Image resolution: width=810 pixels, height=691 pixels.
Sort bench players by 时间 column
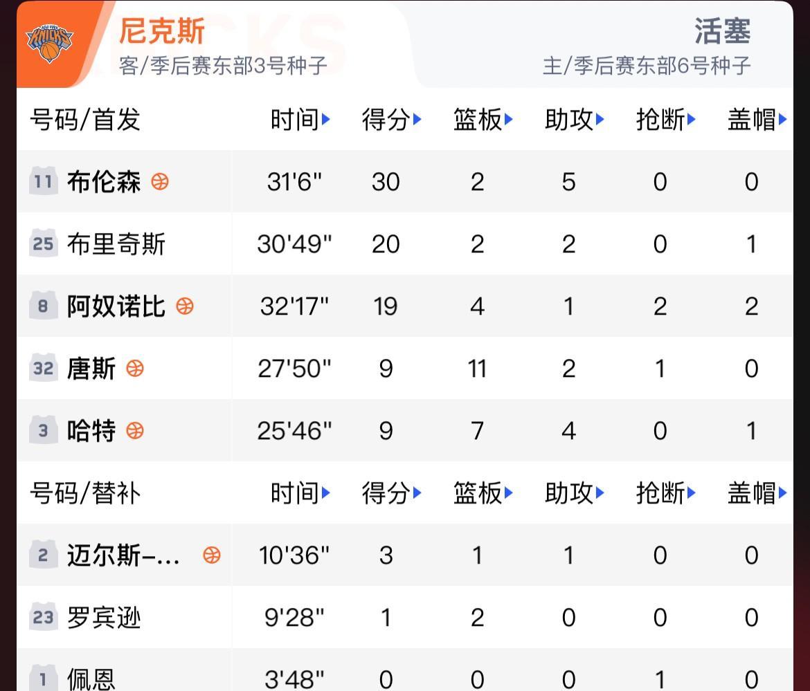(300, 493)
